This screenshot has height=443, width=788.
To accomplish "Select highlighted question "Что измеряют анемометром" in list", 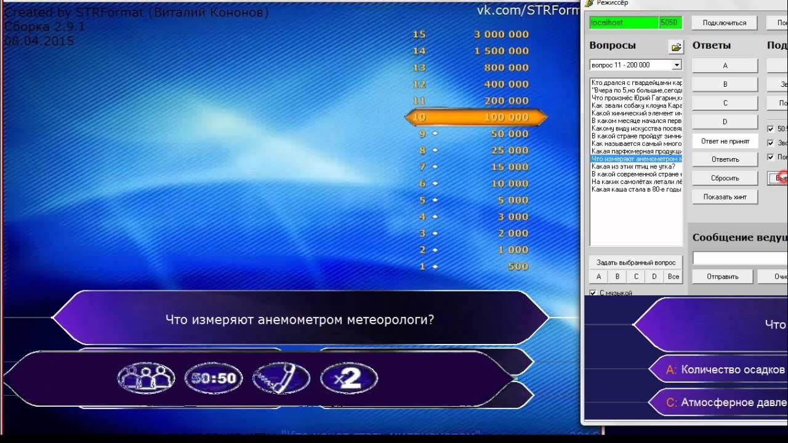I will [636, 159].
